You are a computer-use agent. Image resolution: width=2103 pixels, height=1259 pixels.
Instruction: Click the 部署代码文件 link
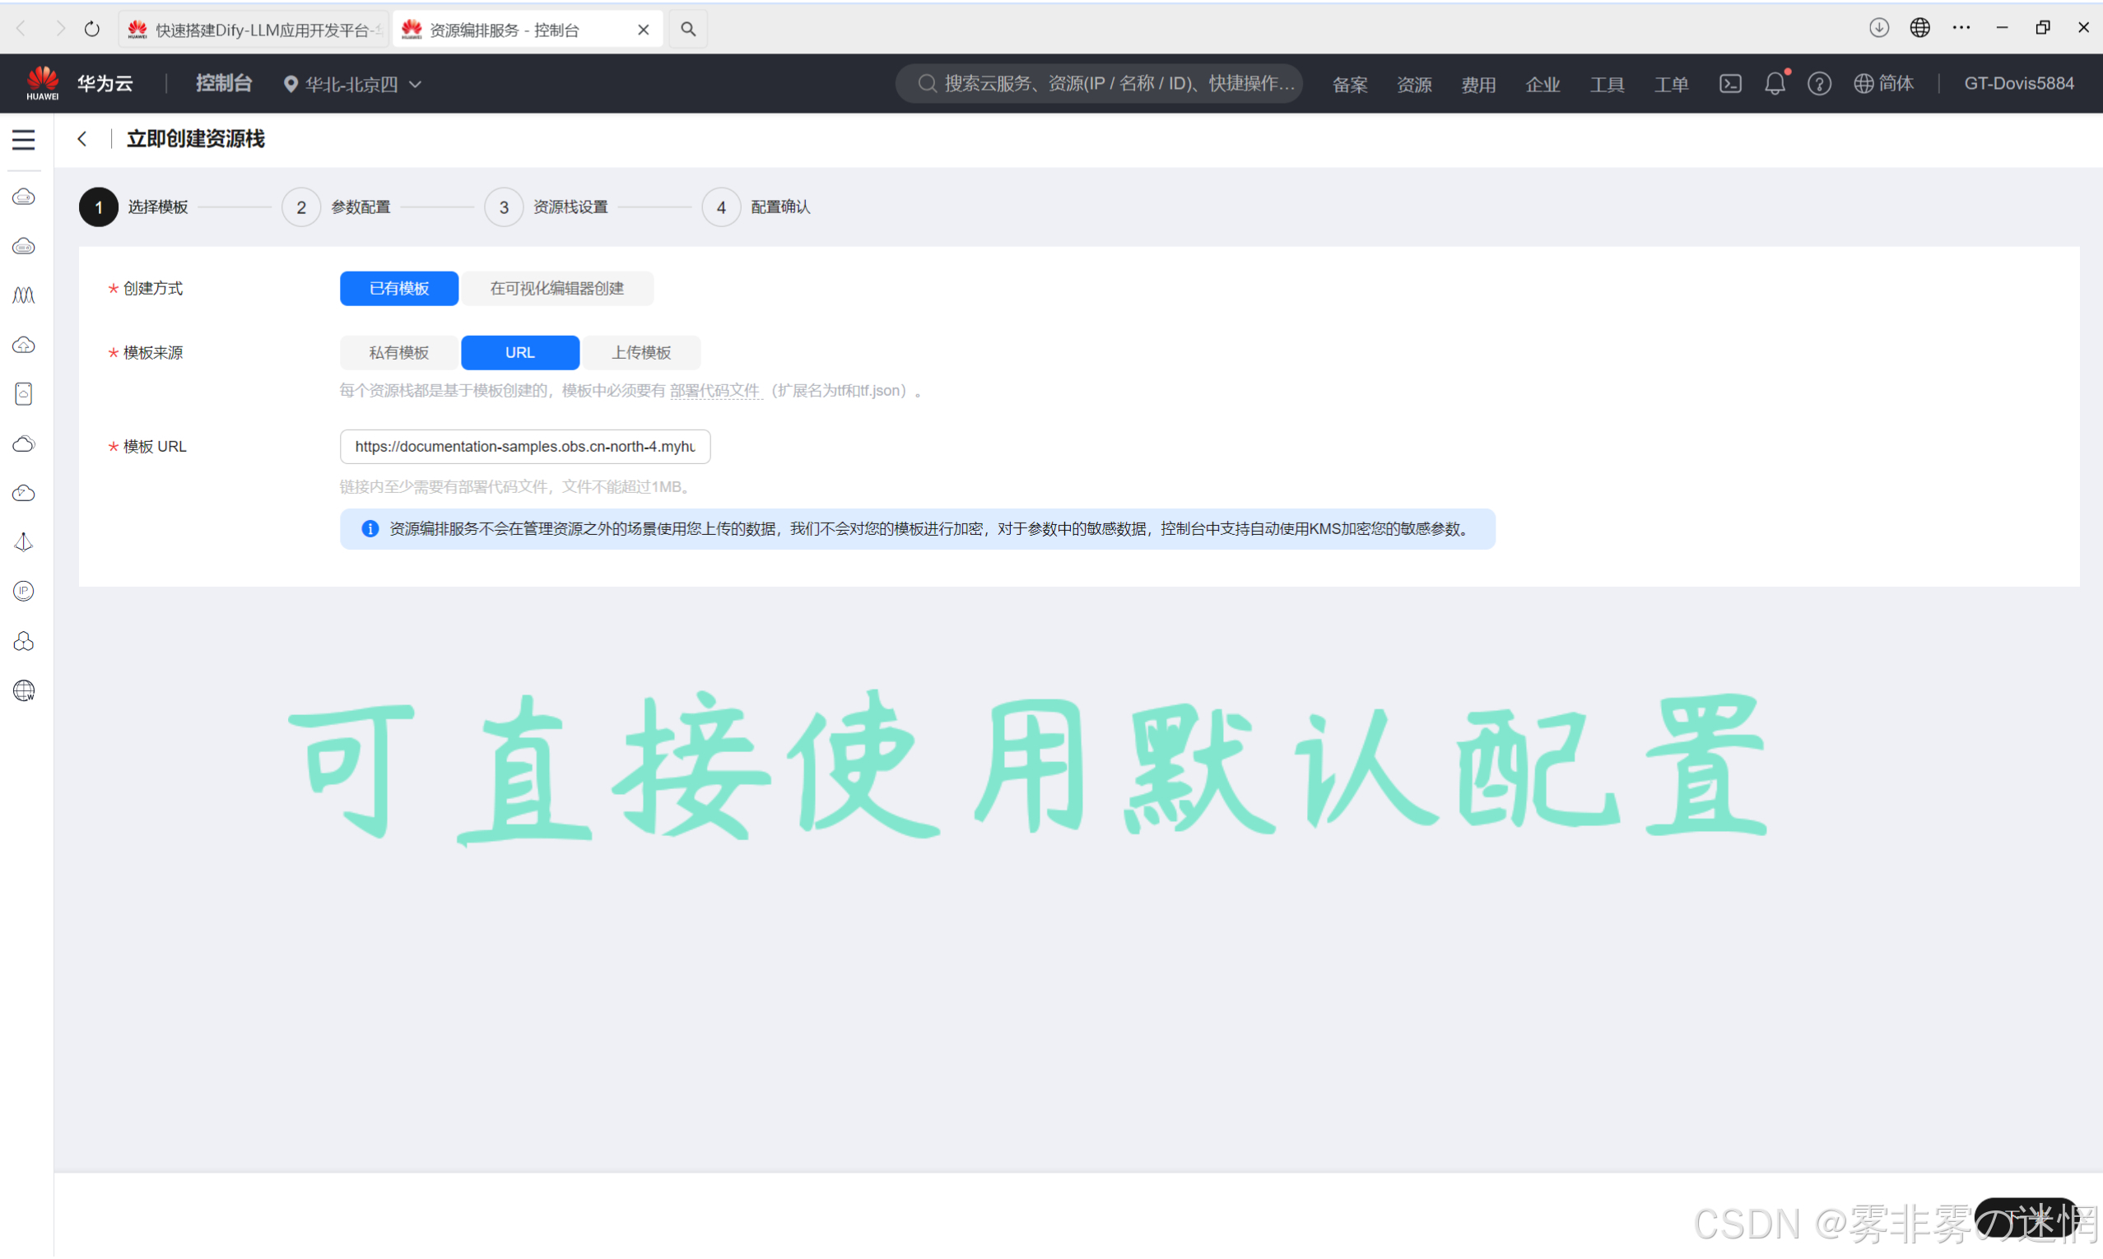coord(714,391)
